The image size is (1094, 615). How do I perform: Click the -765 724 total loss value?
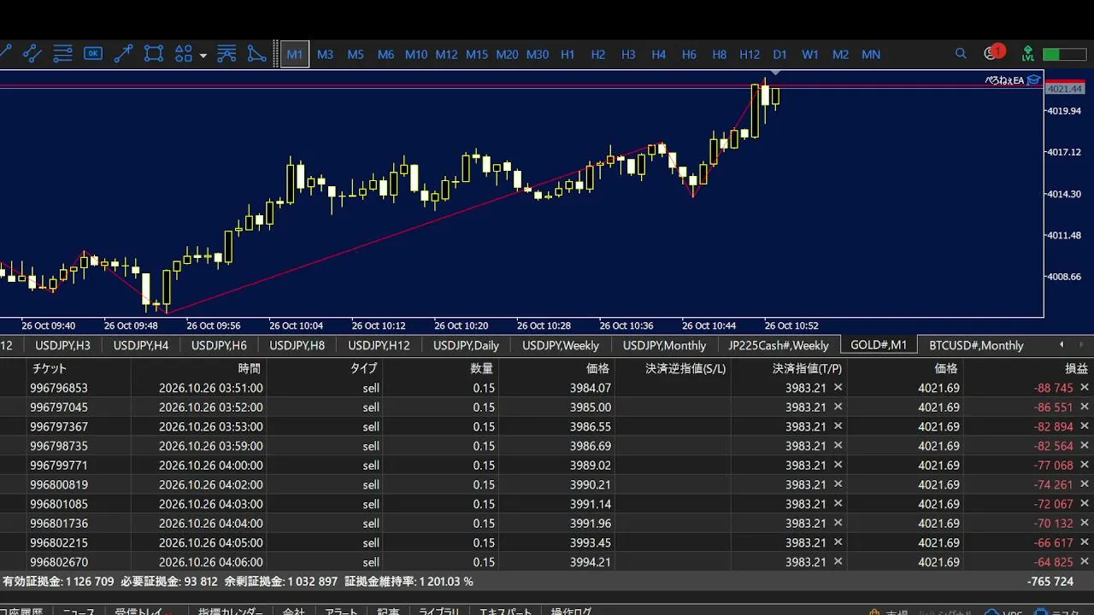(x=1050, y=582)
